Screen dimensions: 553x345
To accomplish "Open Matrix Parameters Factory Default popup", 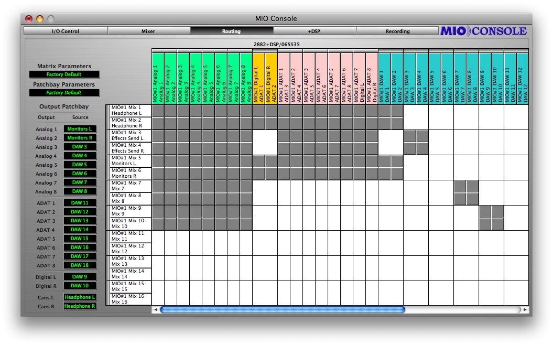I will coord(64,74).
